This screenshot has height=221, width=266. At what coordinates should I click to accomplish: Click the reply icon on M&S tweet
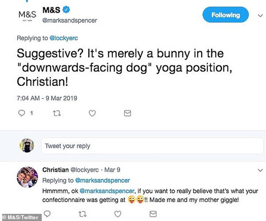(21, 113)
